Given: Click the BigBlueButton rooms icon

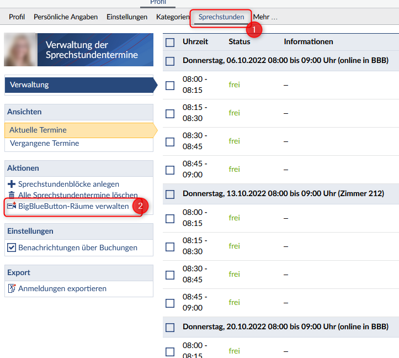Looking at the screenshot, I should (12, 206).
